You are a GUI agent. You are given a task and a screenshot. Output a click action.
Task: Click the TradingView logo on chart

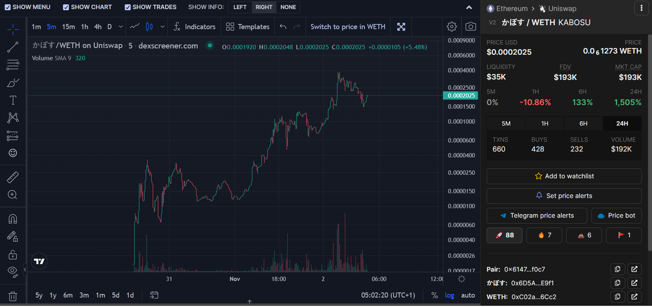[x=39, y=261]
